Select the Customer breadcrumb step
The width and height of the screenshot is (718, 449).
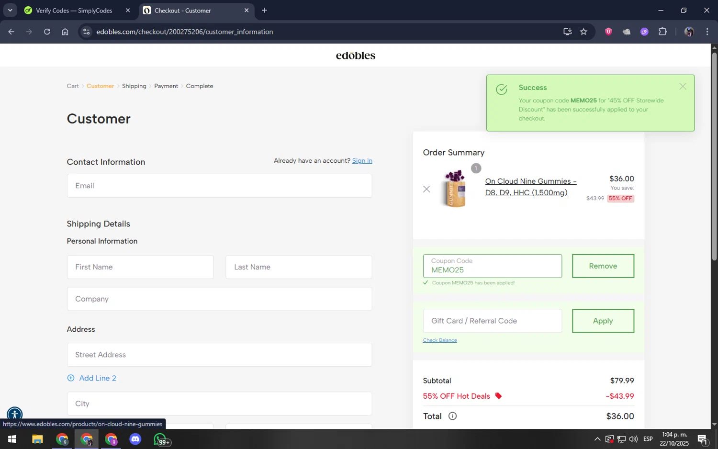pyautogui.click(x=100, y=86)
